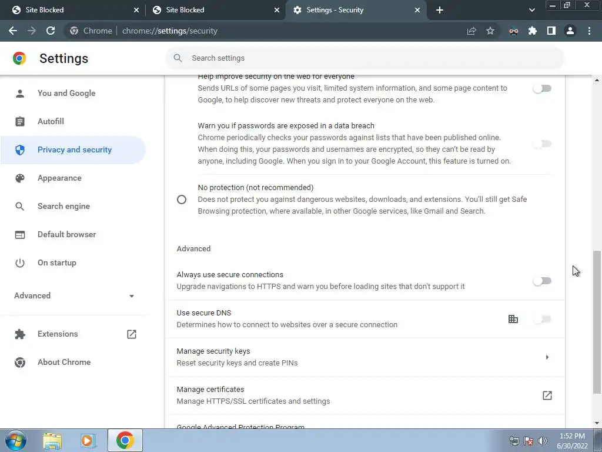
Task: Open the tab search dropdown arrow
Action: point(531,10)
